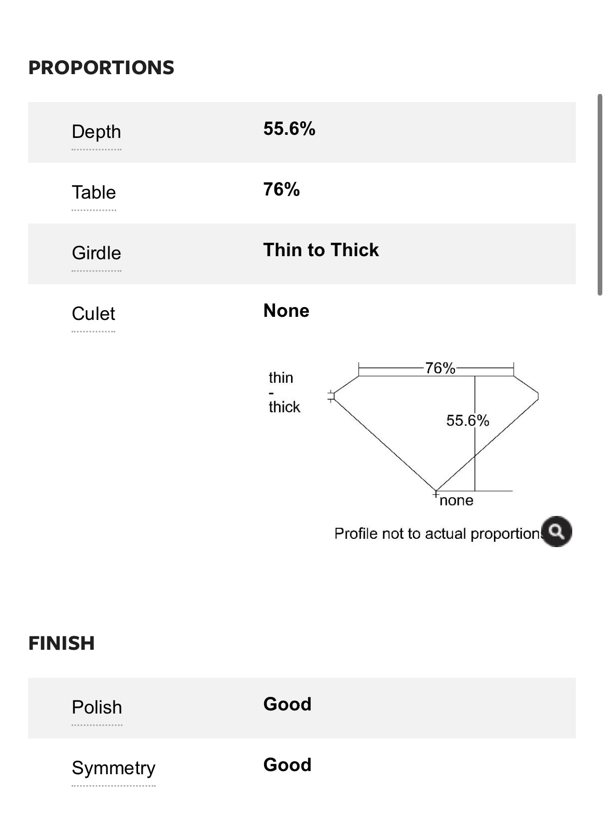Click the Good polish value

point(287,704)
